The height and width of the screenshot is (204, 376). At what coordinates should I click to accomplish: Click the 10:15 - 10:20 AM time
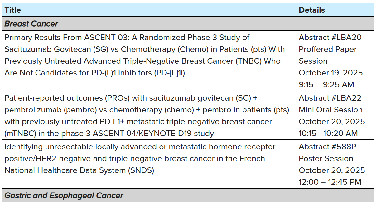tap(328, 134)
